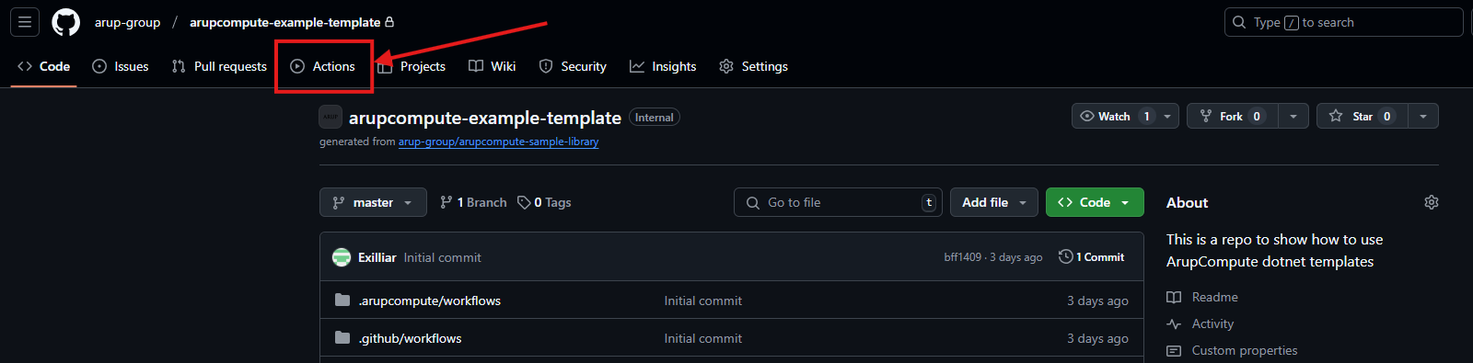1473x363 pixels.
Task: Open the hamburger navigation menu
Action: tap(25, 22)
